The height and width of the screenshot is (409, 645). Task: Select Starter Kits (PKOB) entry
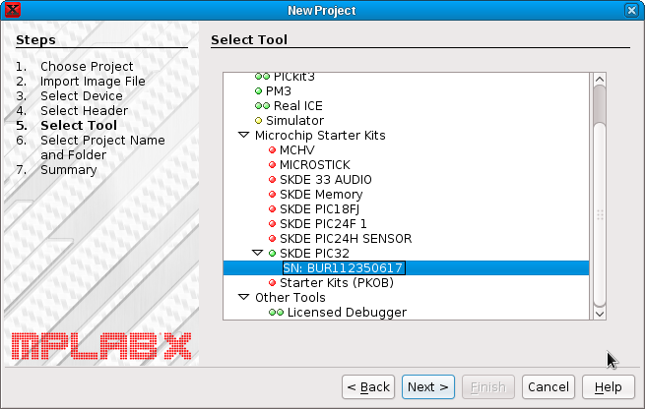pos(337,283)
